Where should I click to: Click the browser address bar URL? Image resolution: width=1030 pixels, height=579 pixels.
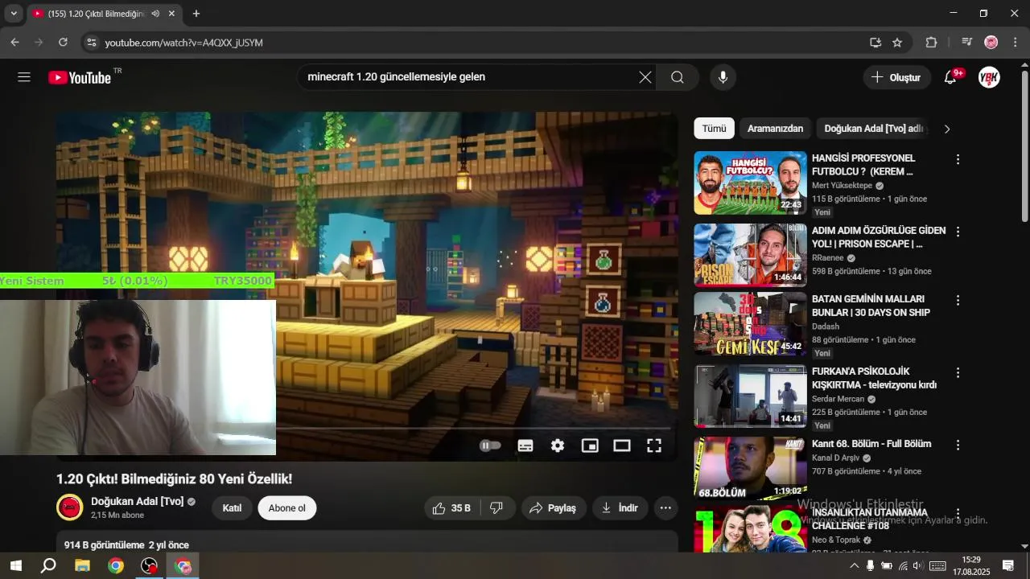pos(184,43)
